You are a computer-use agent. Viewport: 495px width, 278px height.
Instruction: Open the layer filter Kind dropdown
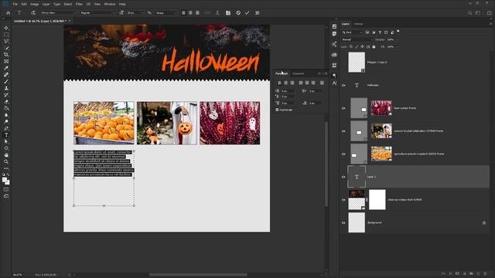coord(353,32)
